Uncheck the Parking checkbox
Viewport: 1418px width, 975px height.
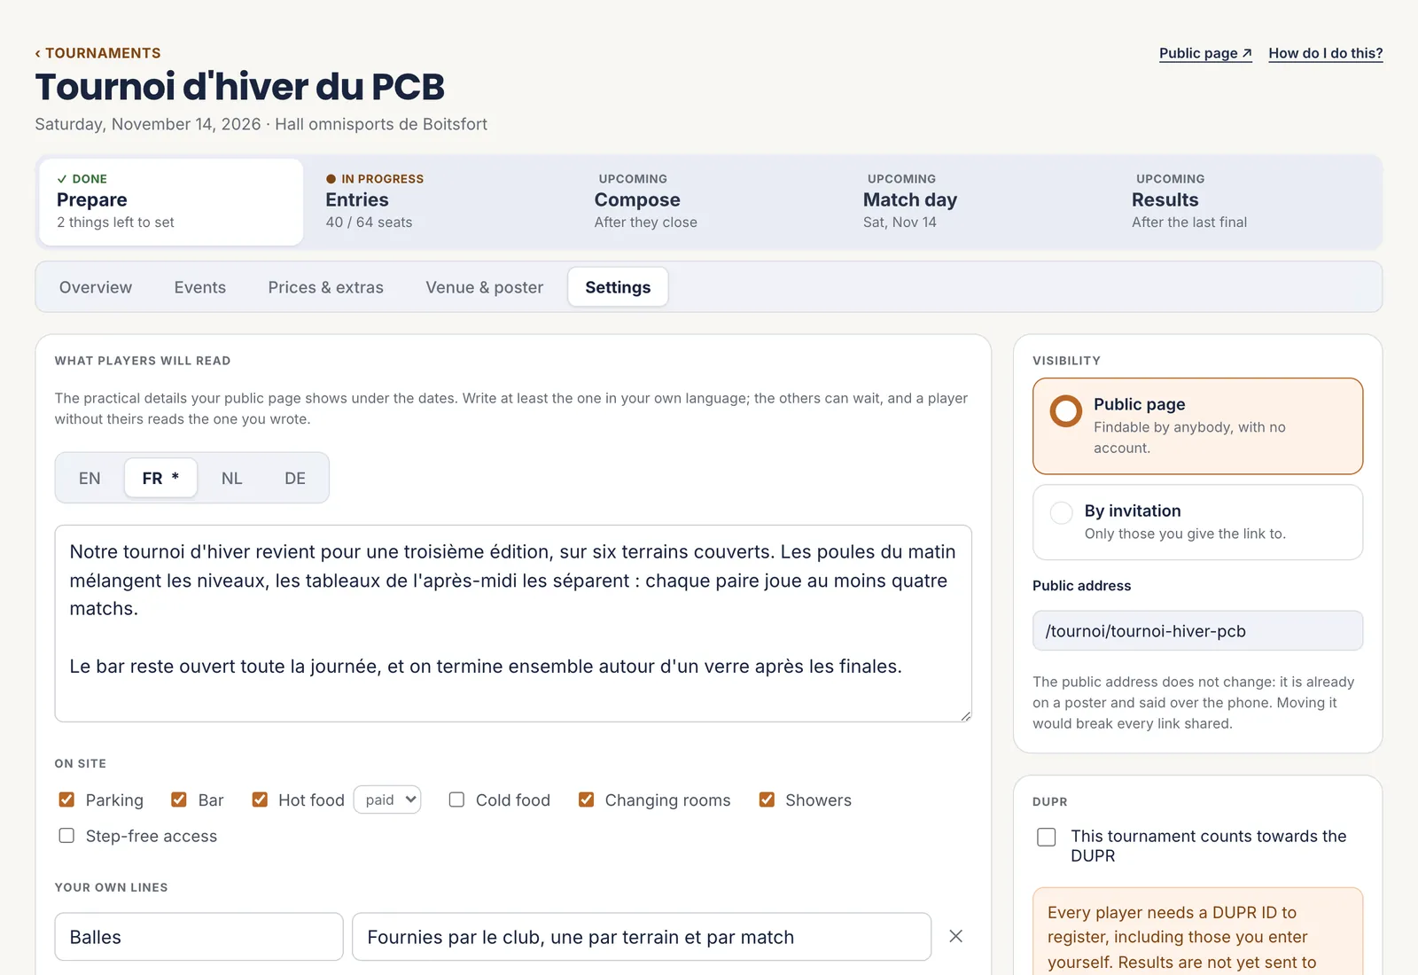(x=66, y=799)
